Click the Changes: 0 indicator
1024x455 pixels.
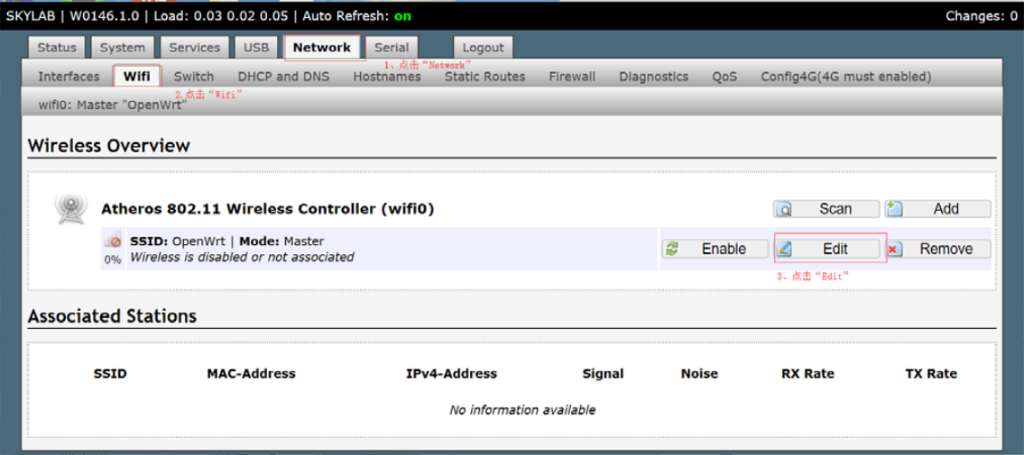[x=981, y=15]
